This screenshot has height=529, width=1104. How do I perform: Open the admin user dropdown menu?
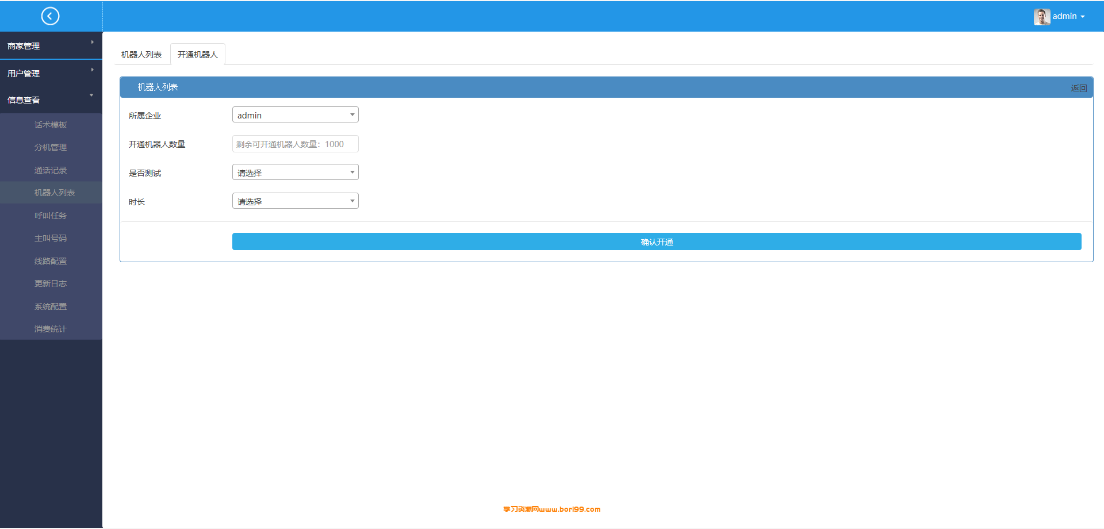click(1068, 17)
